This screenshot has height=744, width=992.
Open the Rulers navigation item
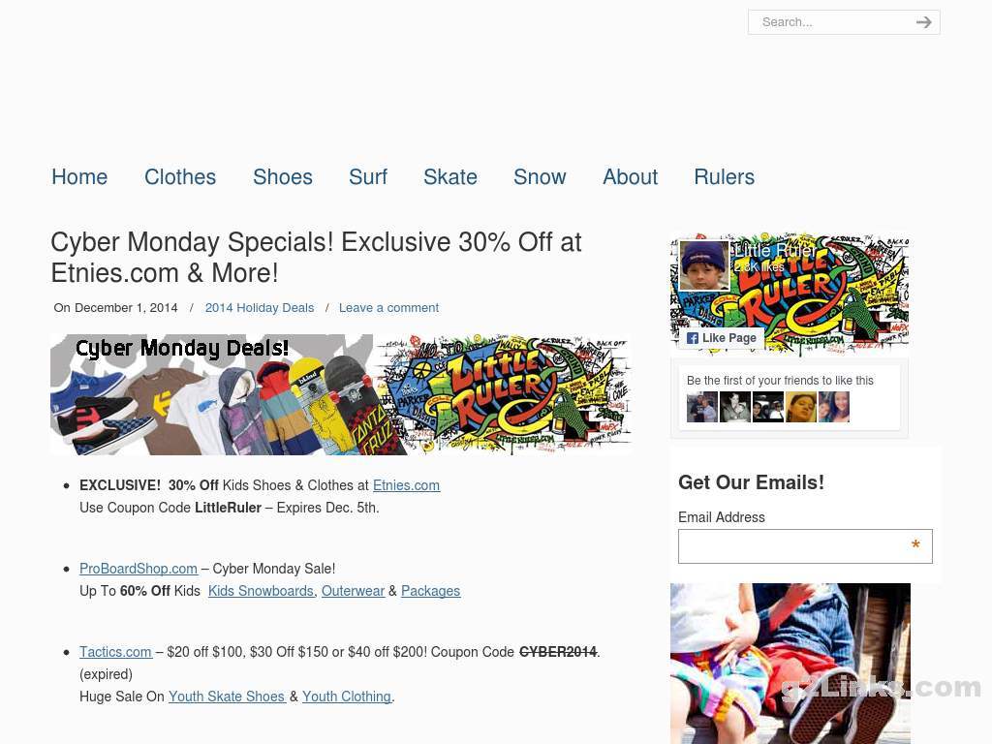click(x=725, y=177)
